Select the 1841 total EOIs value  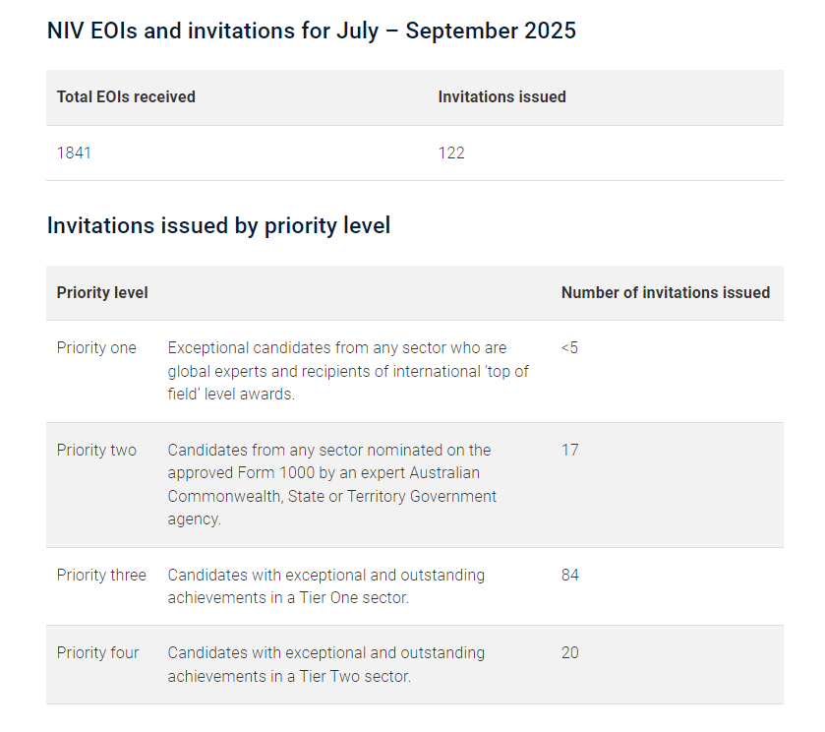point(74,152)
